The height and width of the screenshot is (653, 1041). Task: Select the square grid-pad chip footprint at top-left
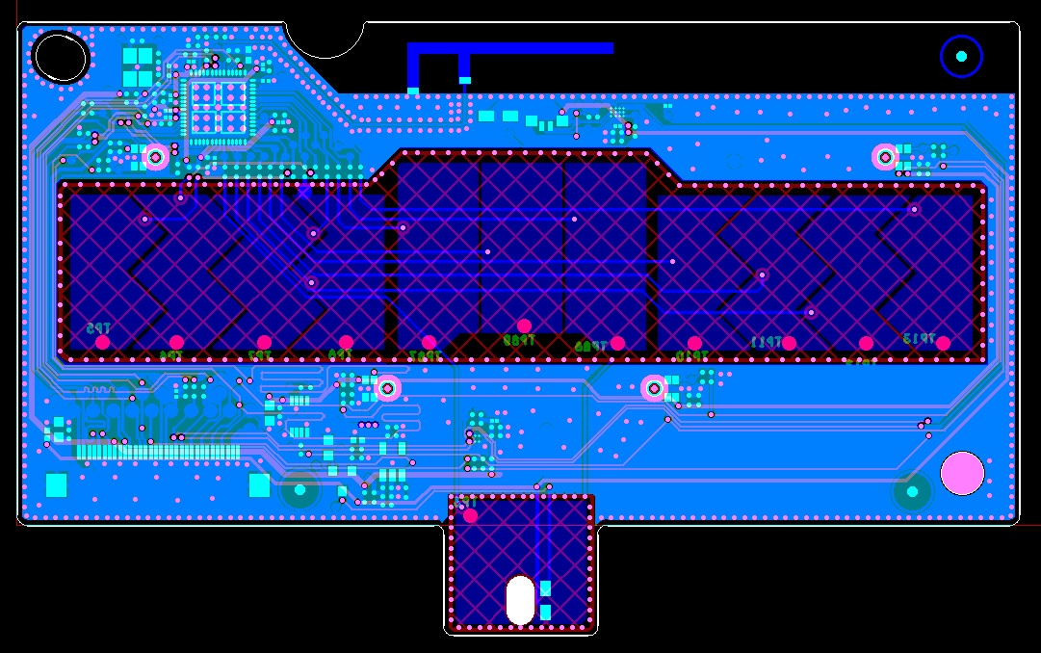[218, 107]
